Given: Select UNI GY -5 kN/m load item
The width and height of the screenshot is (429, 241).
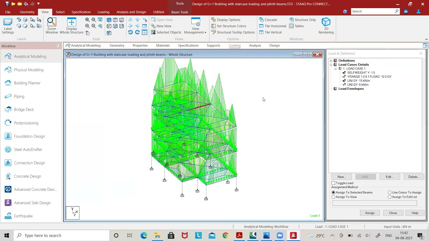Looking at the screenshot, I should click(358, 85).
